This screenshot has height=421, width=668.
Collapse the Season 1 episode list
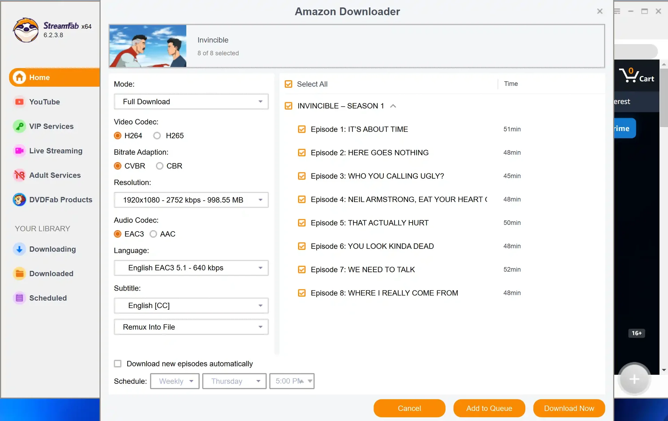(393, 106)
